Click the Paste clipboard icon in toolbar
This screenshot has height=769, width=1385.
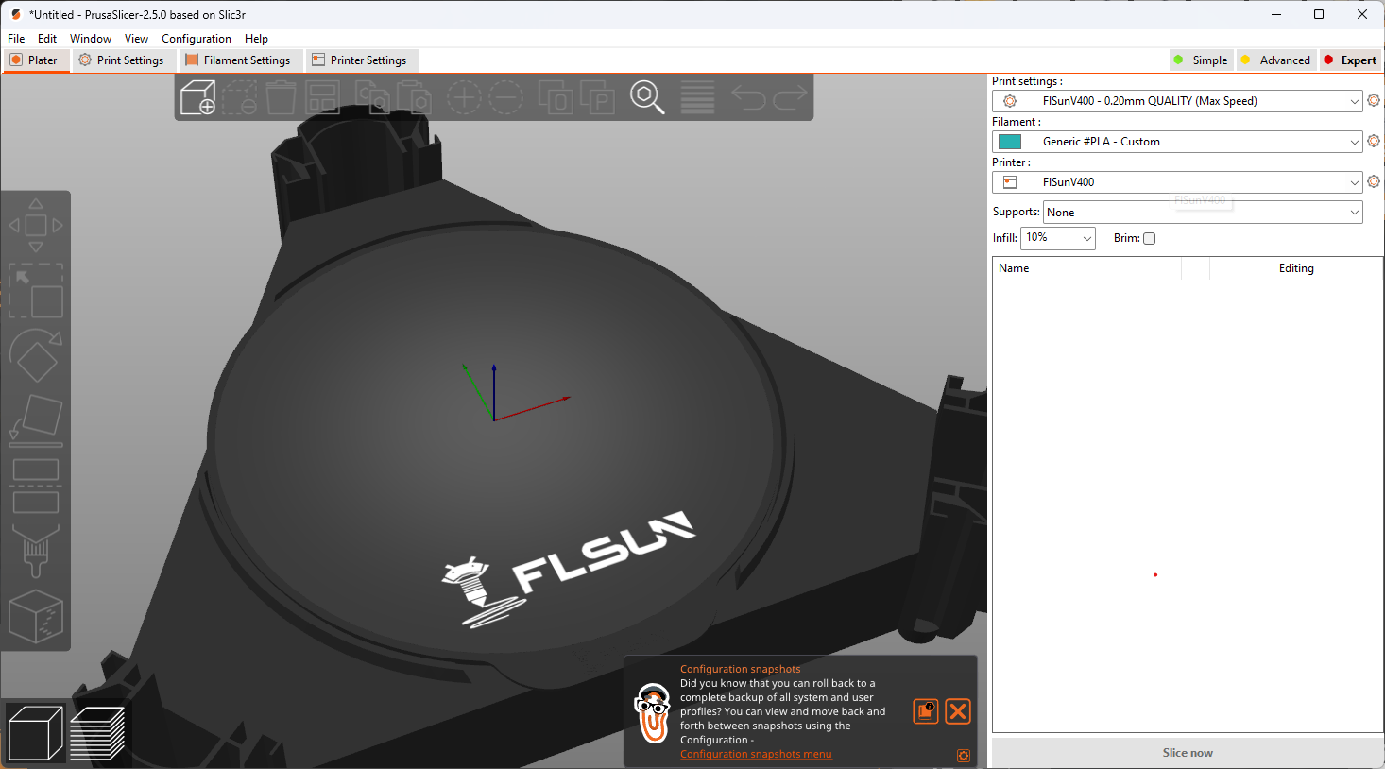tap(414, 97)
